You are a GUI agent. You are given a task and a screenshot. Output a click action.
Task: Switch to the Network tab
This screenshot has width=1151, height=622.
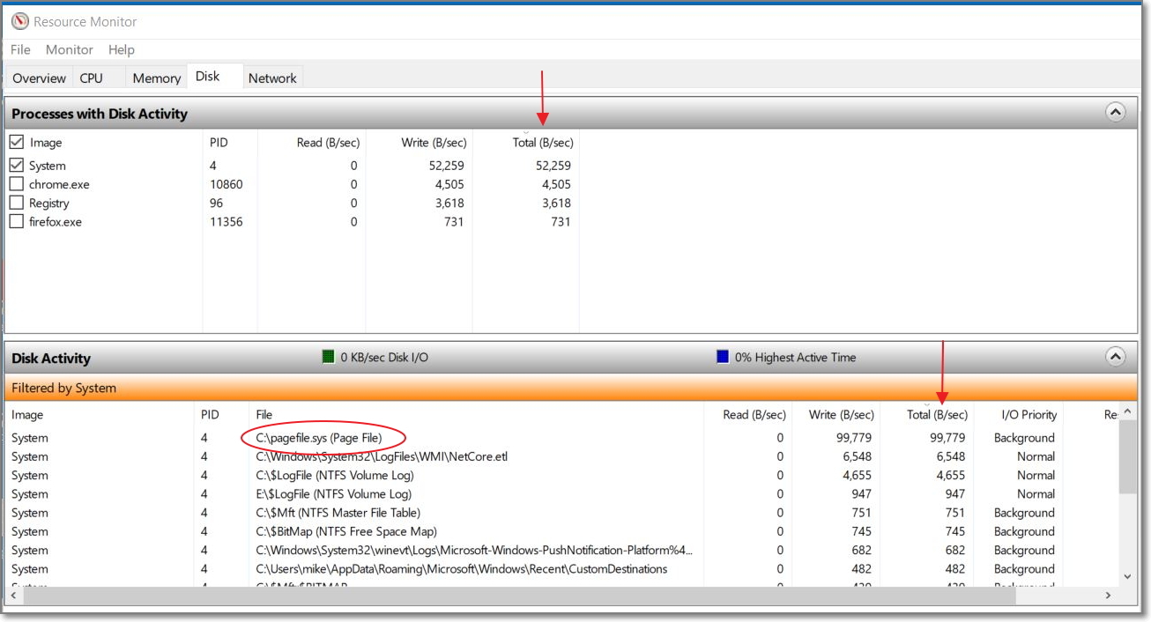click(272, 78)
